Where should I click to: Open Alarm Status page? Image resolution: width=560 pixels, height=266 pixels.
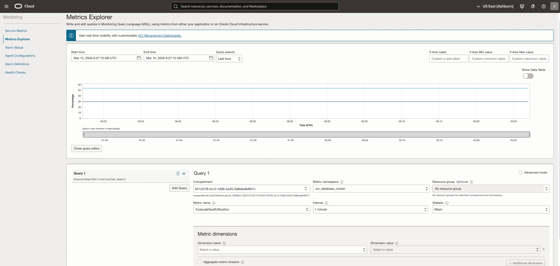point(14,47)
